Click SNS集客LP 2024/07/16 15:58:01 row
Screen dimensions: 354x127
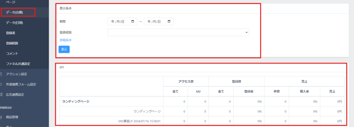139,121
